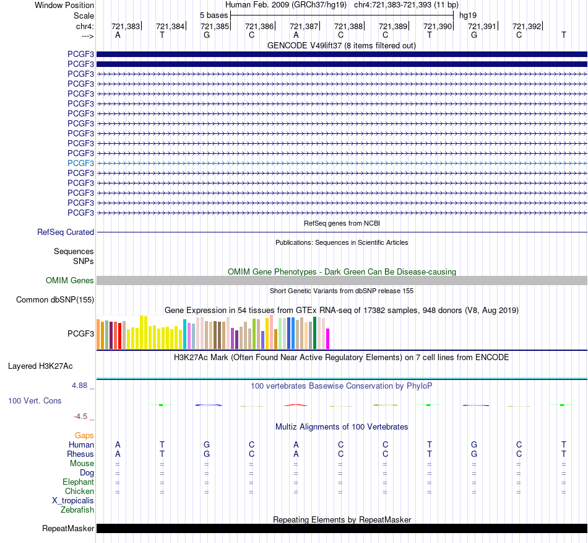Click the orange Gaps label
588x543 pixels.
pyautogui.click(x=84, y=436)
